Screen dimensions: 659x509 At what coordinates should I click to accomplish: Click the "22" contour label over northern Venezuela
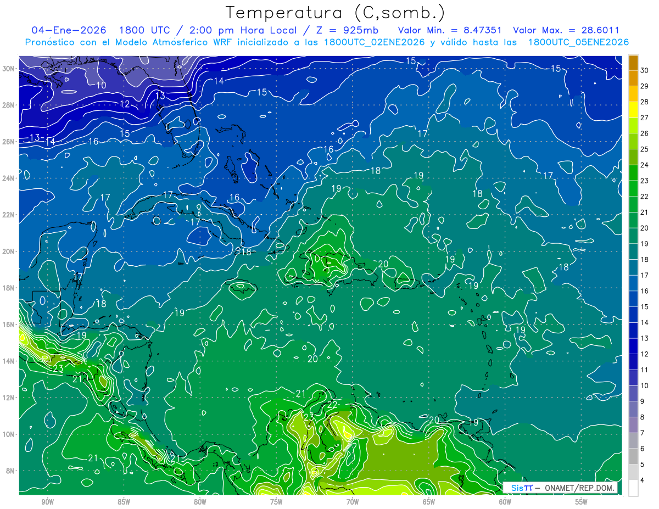point(331,405)
